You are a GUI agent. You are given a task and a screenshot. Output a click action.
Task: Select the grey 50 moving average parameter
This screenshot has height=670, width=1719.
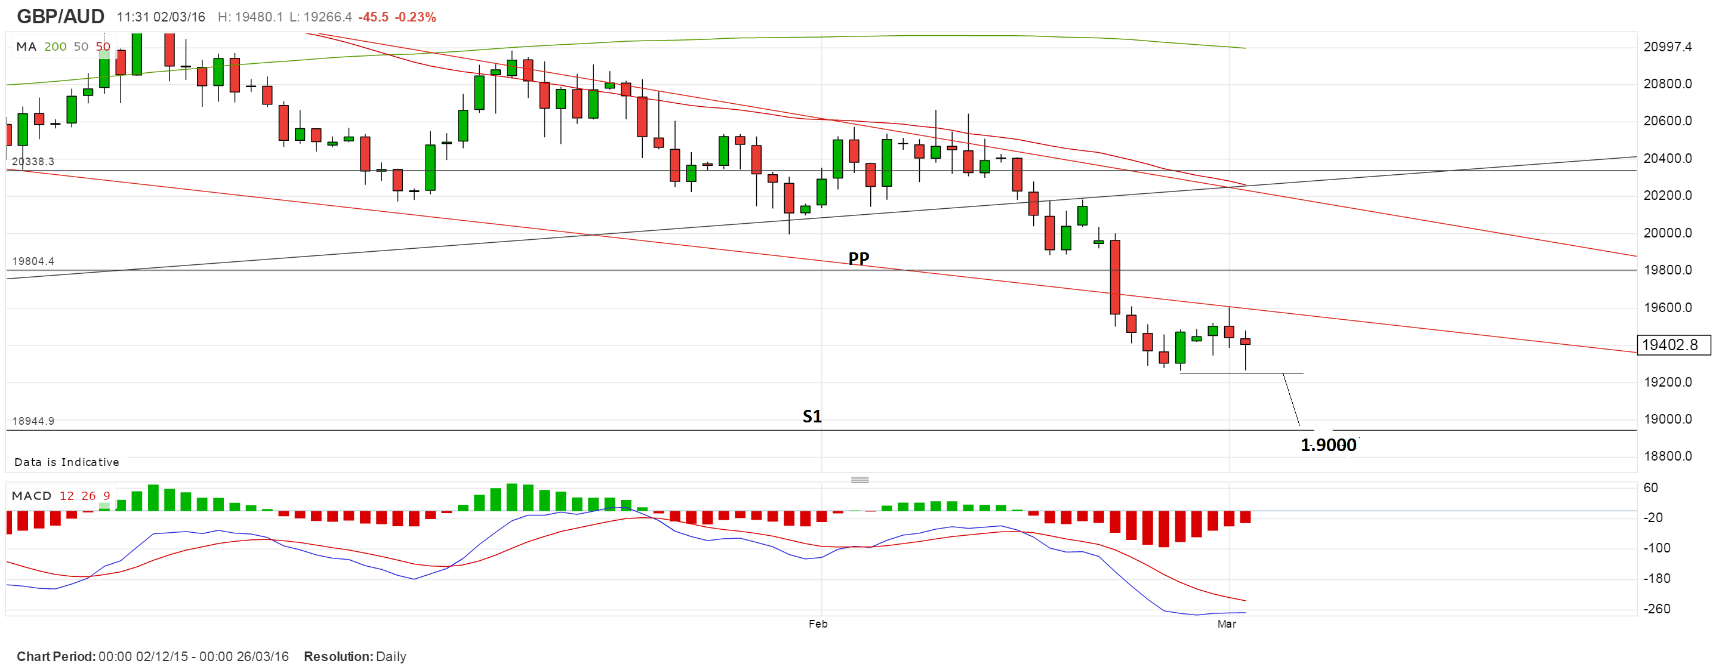coord(81,47)
